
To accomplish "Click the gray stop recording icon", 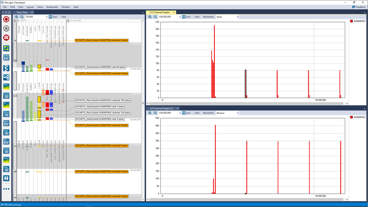I will [x=6, y=28].
